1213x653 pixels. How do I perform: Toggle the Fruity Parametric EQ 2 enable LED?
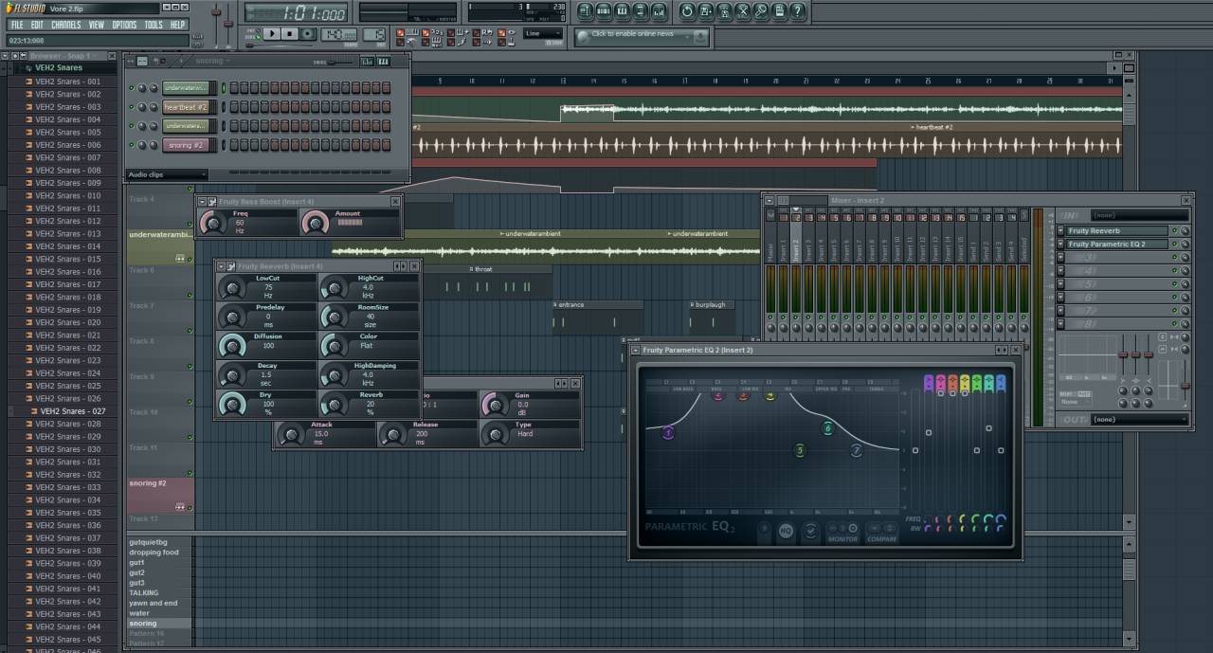click(x=1175, y=244)
